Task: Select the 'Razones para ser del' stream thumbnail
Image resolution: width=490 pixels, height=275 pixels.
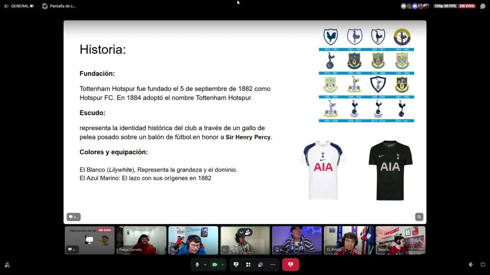Action: 90,240
